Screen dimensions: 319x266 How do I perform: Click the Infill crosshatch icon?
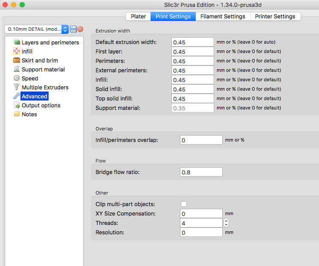click(17, 51)
